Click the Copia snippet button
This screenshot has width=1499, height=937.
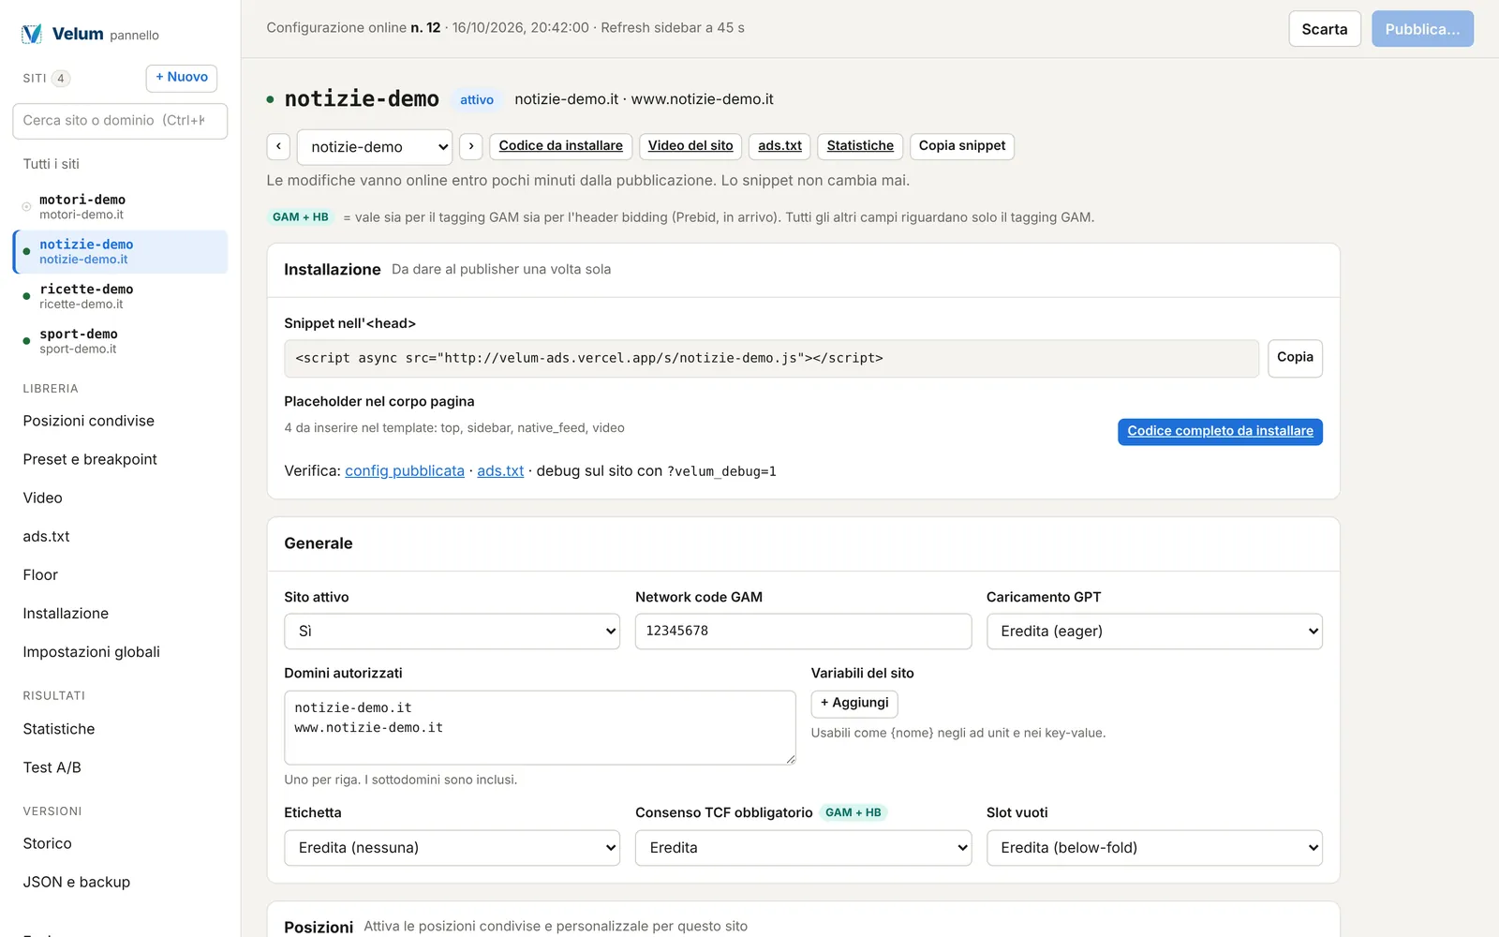[x=962, y=146]
